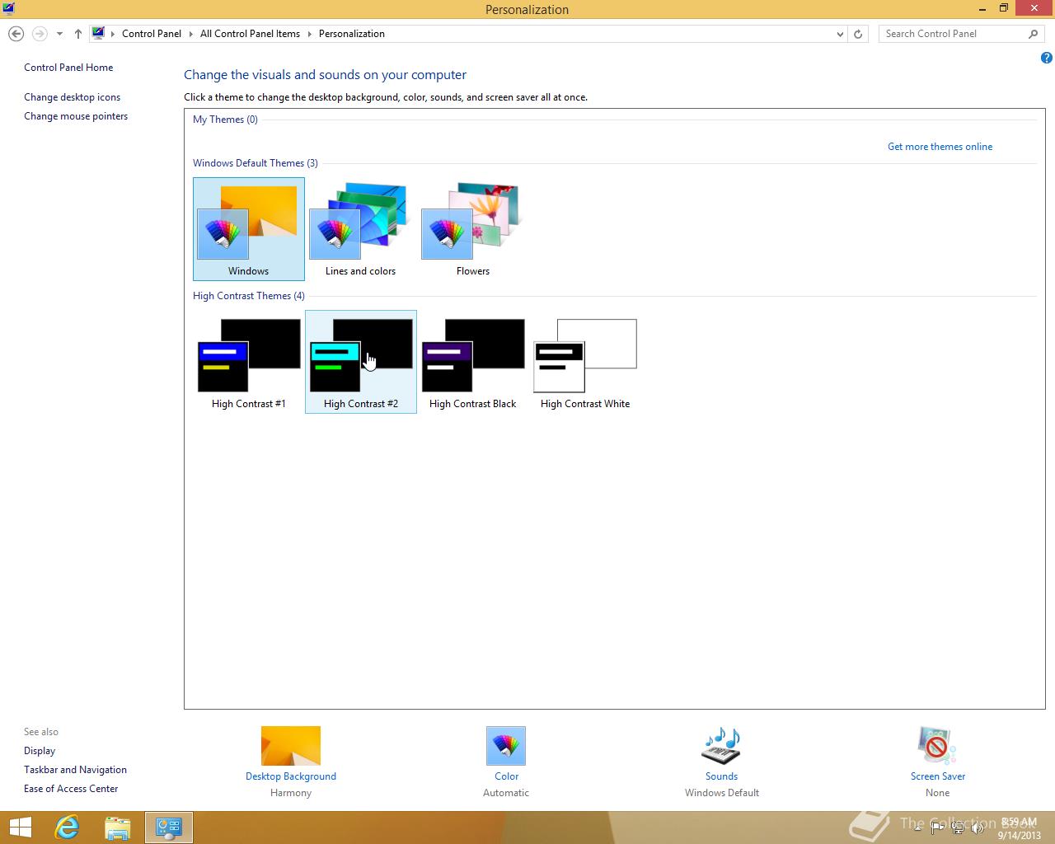Click the volume icon in system tray
This screenshot has height=844, width=1055.
coord(978,828)
